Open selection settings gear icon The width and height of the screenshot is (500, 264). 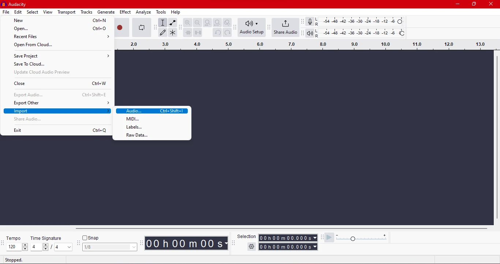[251, 247]
